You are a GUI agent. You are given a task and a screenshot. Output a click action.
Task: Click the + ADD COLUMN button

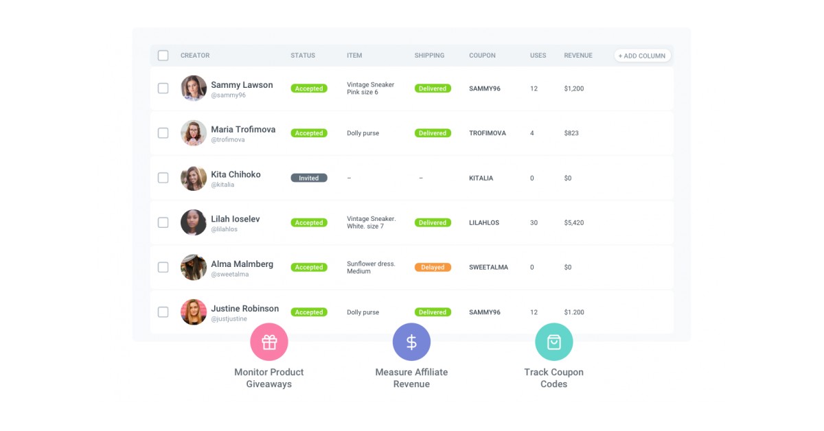coord(642,55)
